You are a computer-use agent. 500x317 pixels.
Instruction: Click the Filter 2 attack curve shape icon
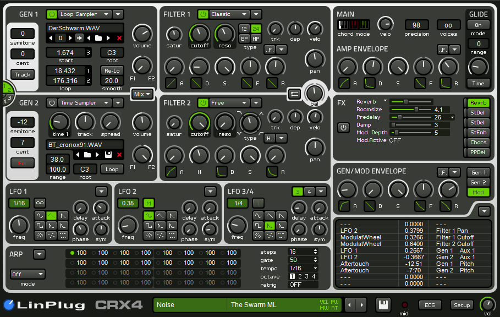pos(171,172)
